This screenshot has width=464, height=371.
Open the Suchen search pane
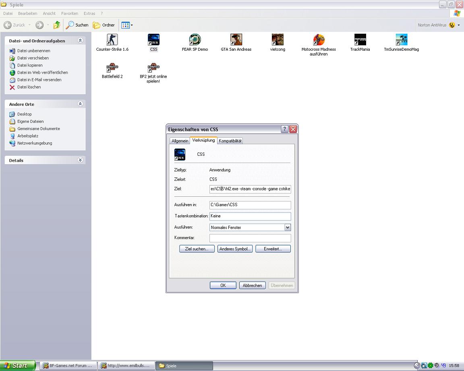[77, 25]
